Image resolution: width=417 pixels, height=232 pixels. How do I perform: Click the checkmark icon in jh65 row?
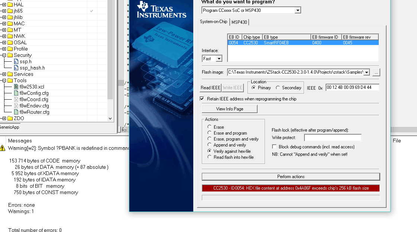tap(91, 11)
